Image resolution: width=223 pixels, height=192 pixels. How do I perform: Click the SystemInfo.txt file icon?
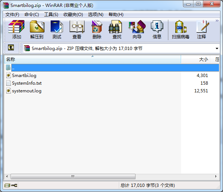pyautogui.click(x=8, y=83)
